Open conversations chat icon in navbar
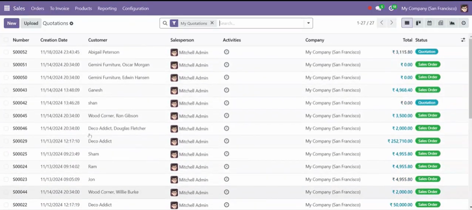 coord(379,8)
